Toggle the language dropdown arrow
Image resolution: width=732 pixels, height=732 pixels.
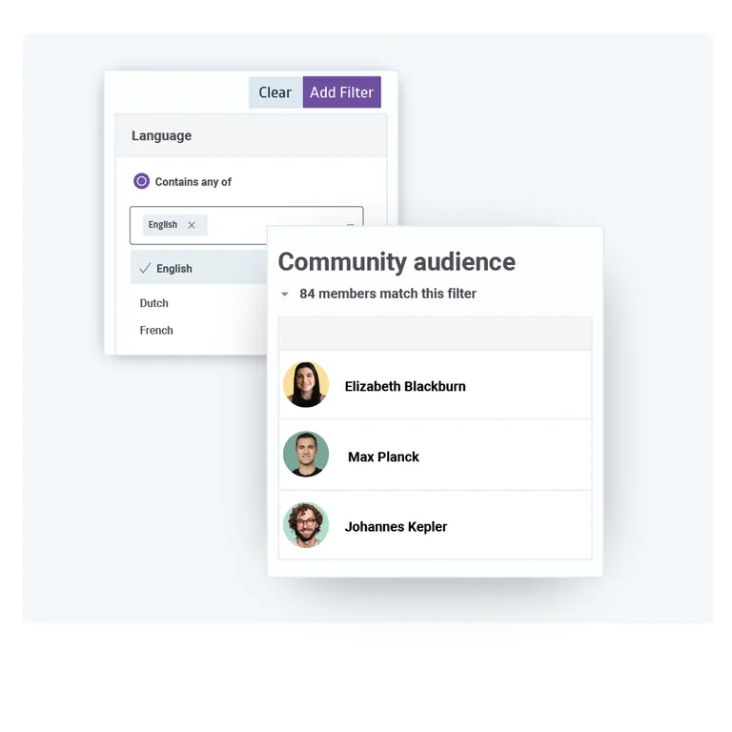click(x=350, y=225)
